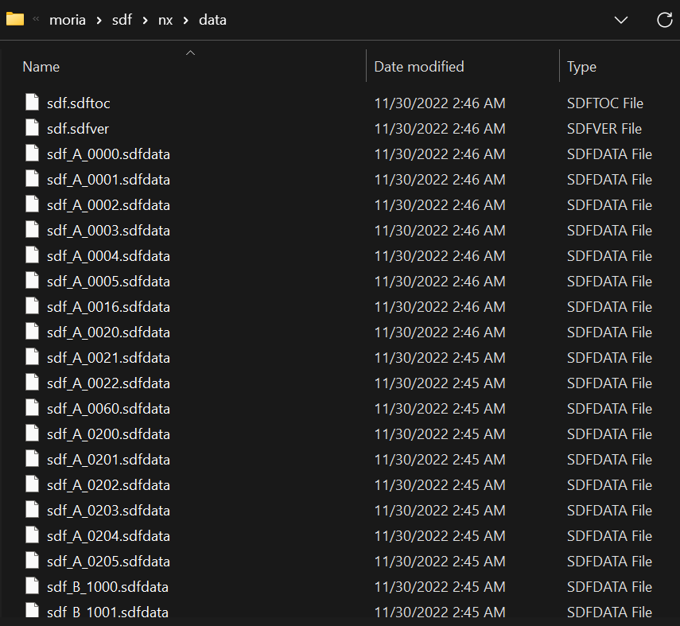Select the sdf.sdftoc file icon

point(32,103)
